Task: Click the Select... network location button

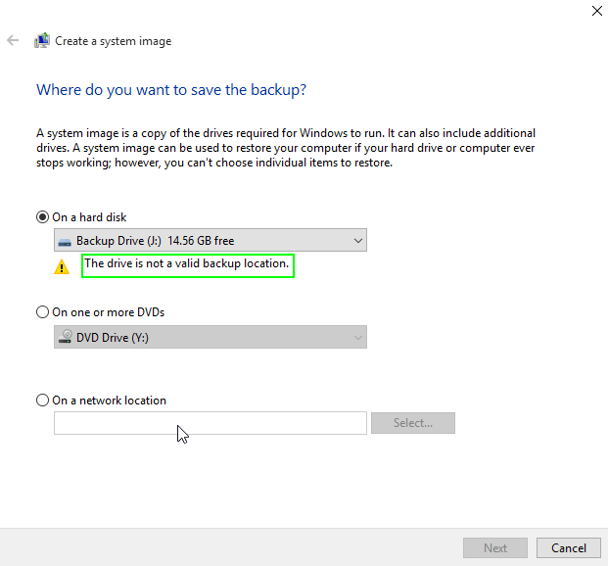Action: pyautogui.click(x=412, y=423)
